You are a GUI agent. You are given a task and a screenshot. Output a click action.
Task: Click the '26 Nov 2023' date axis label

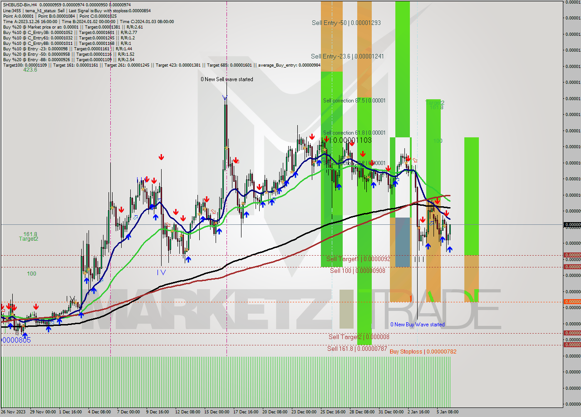14,412
